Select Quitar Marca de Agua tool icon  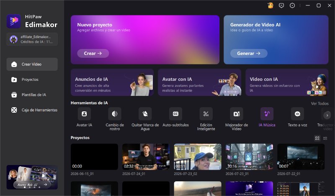(x=145, y=114)
